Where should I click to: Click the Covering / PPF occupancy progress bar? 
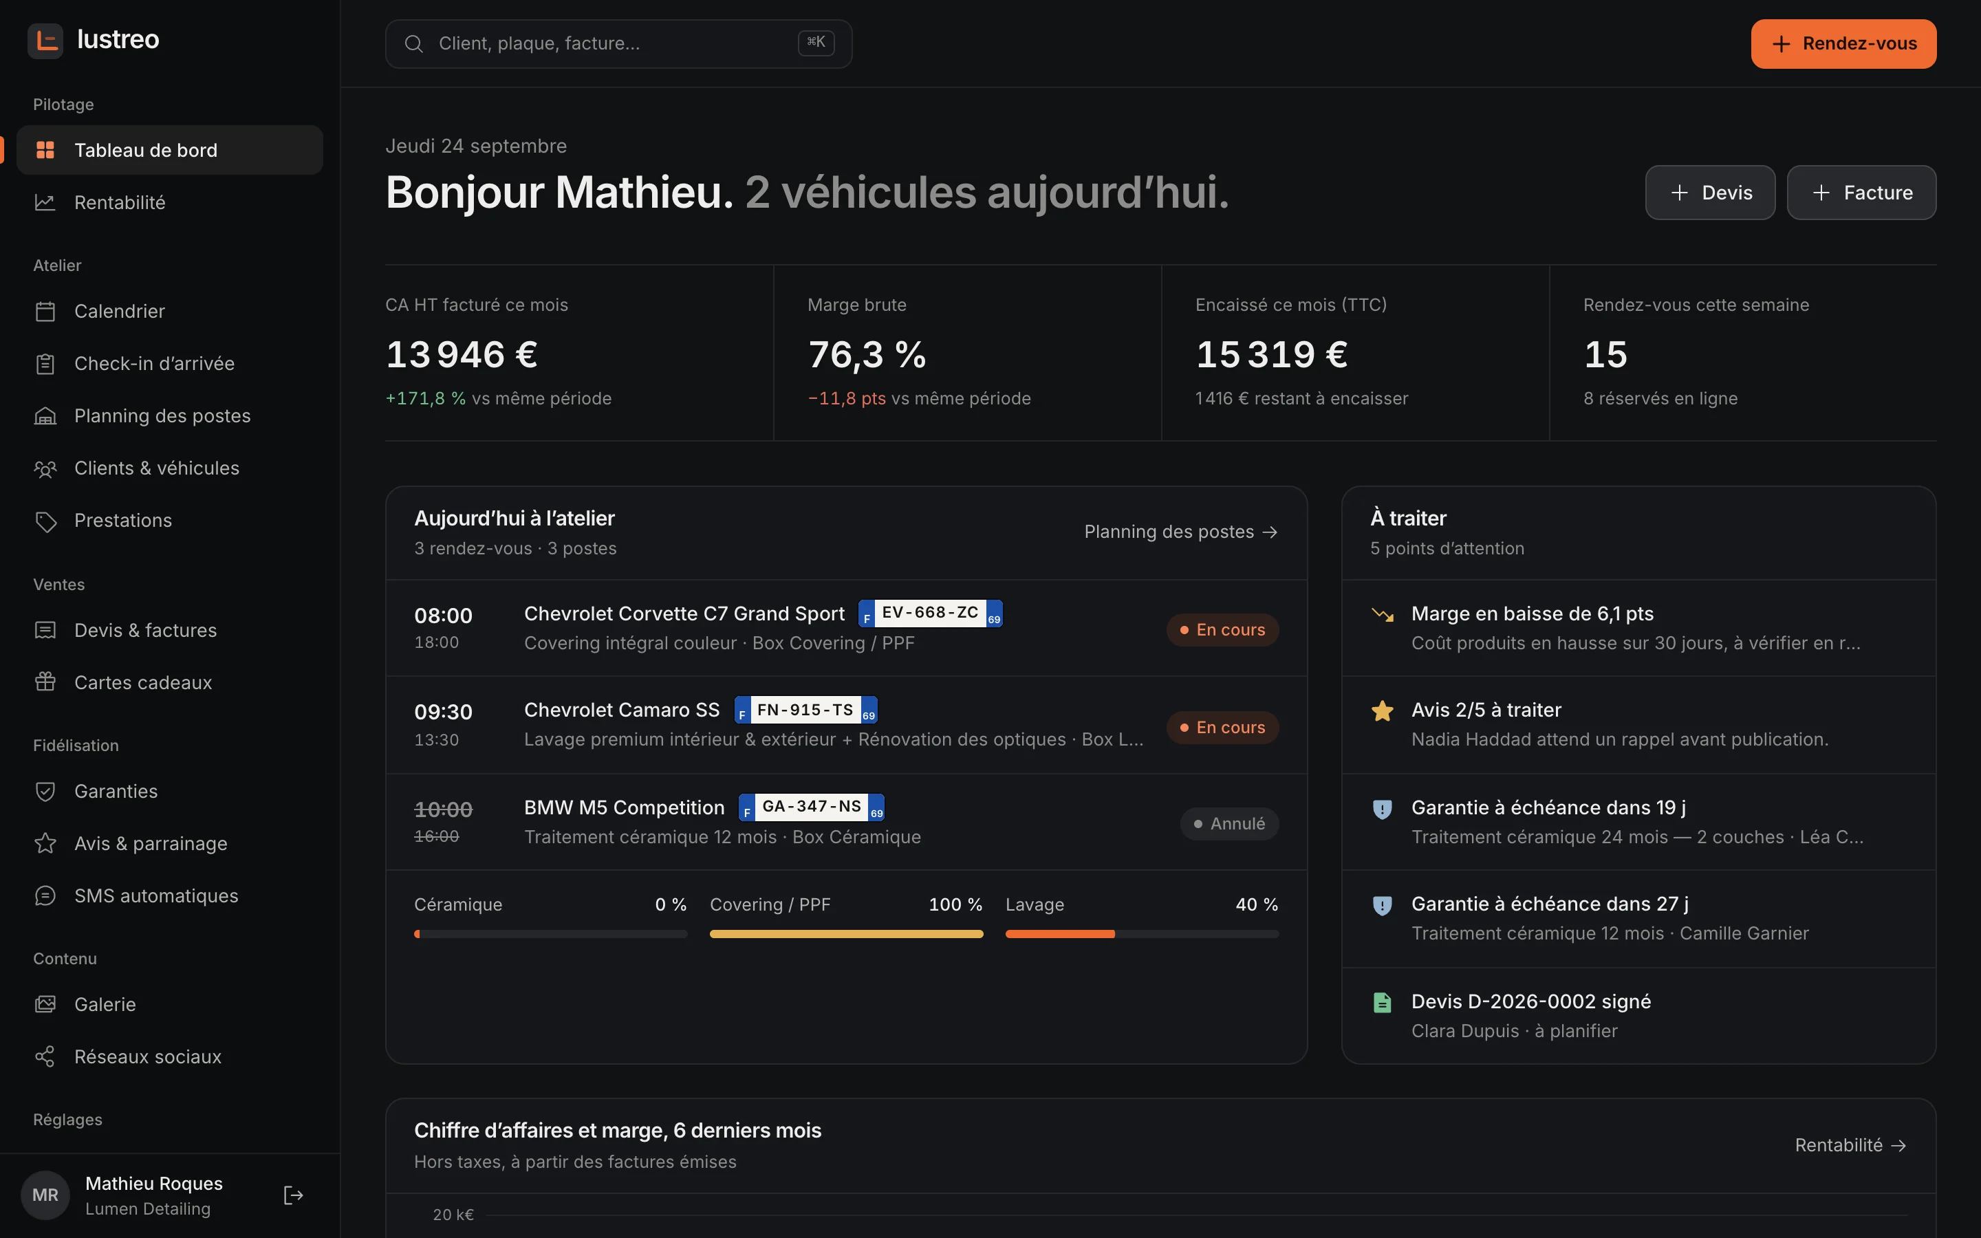tap(847, 934)
